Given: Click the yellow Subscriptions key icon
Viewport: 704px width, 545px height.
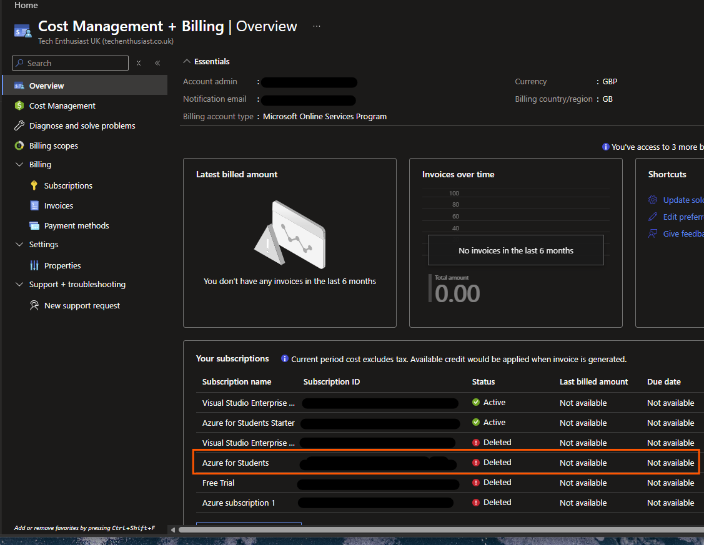Looking at the screenshot, I should click(34, 185).
